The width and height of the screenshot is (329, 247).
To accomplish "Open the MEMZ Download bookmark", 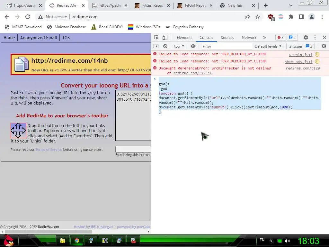I will click(x=23, y=27).
